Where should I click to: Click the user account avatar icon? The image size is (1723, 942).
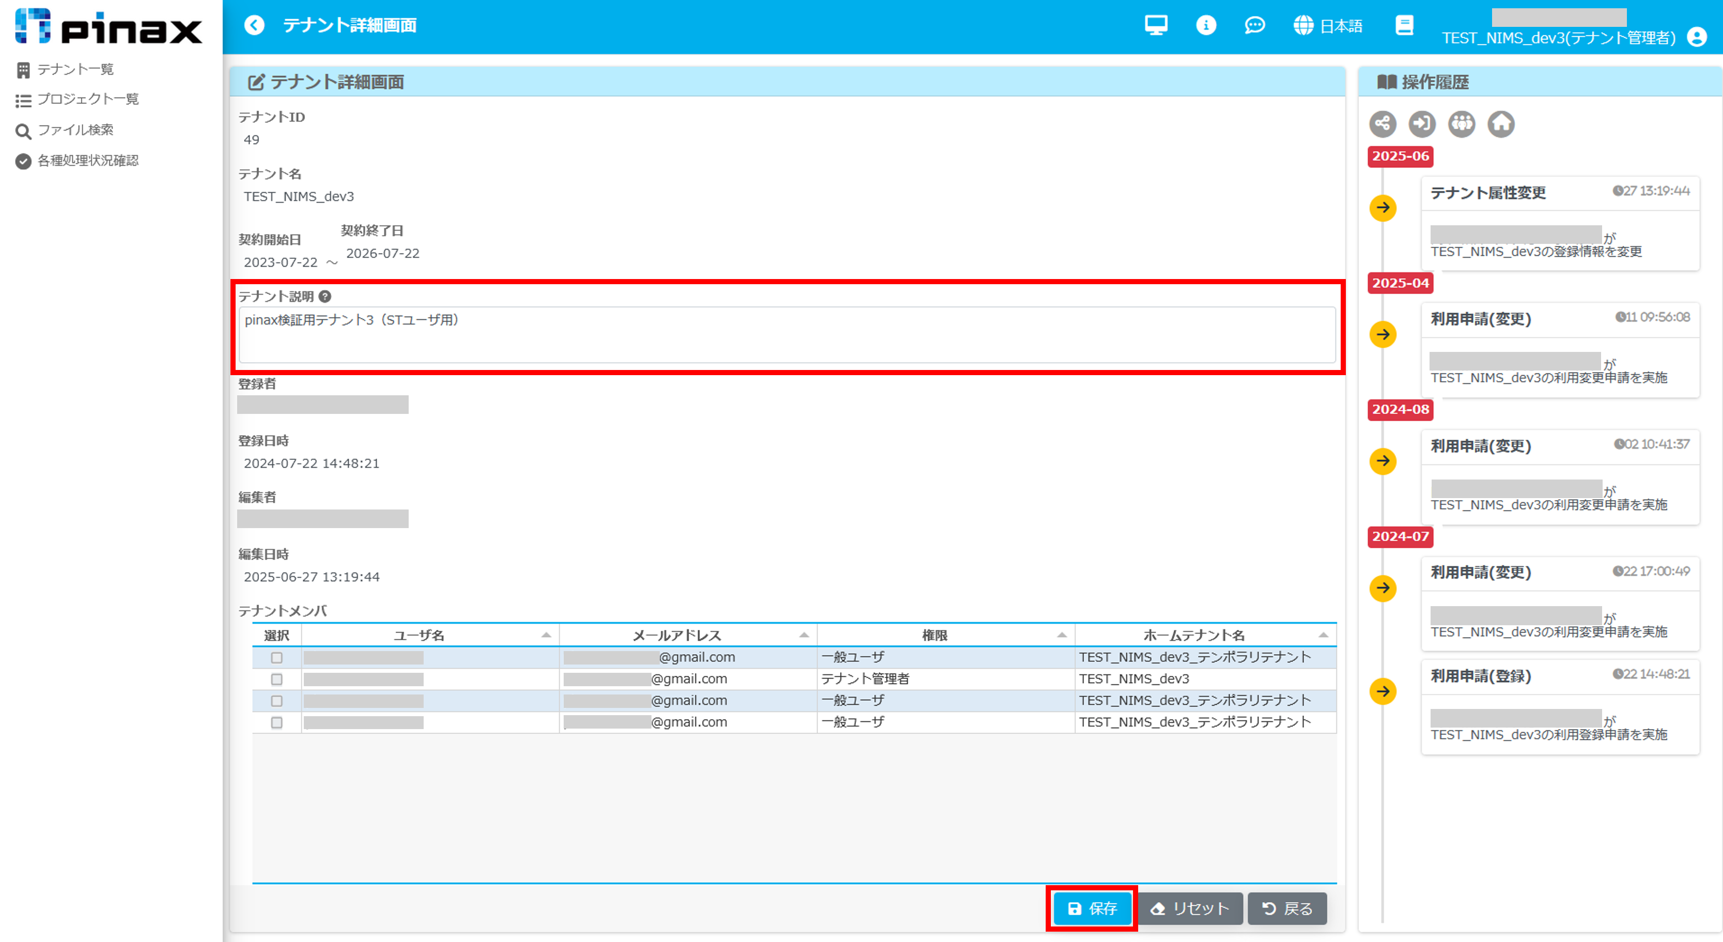pyautogui.click(x=1696, y=37)
